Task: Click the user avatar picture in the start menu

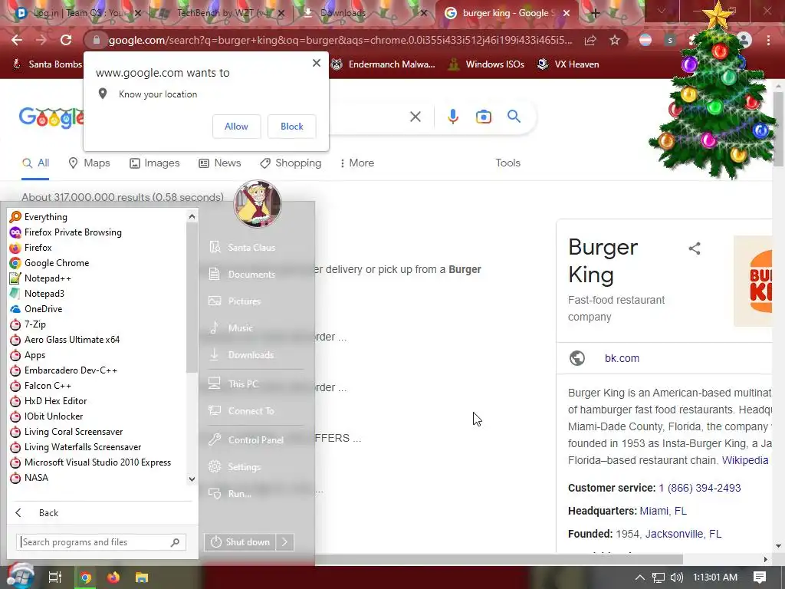Action: pos(258,204)
